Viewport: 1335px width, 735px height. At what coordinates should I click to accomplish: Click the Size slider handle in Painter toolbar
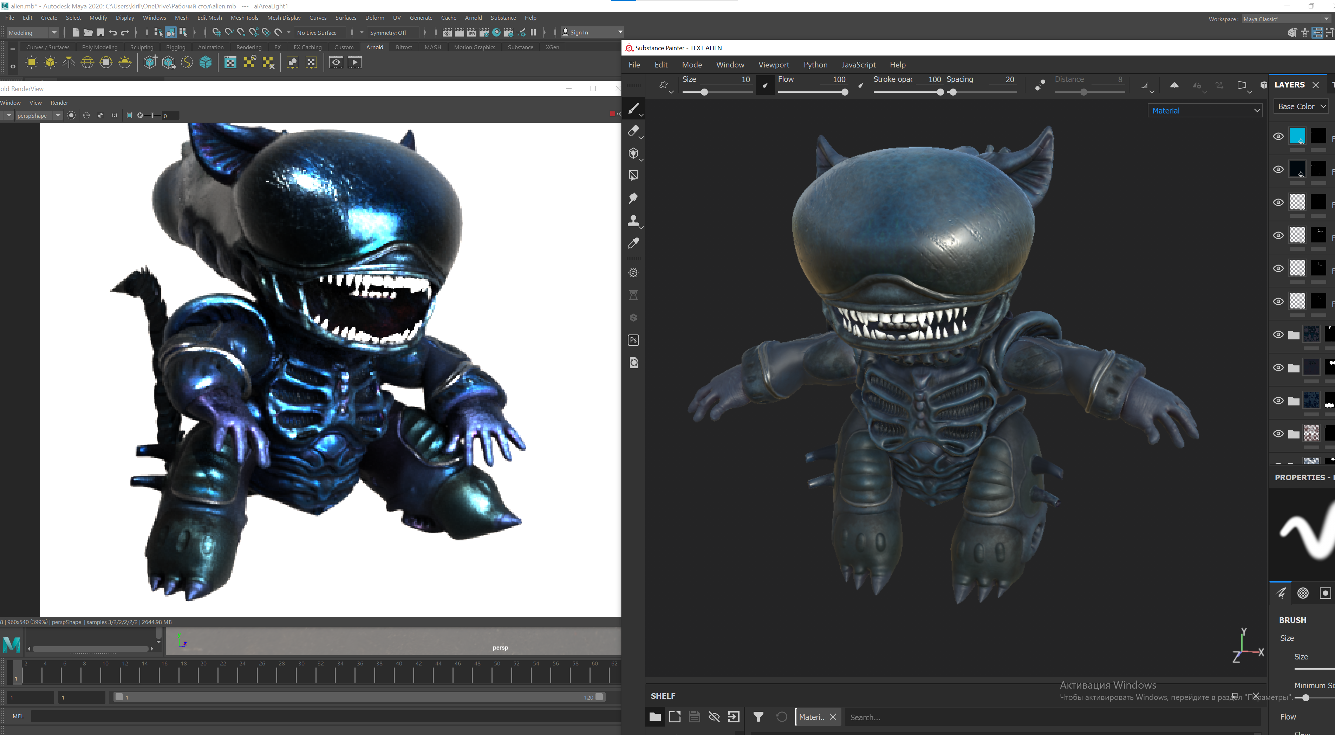pos(704,92)
